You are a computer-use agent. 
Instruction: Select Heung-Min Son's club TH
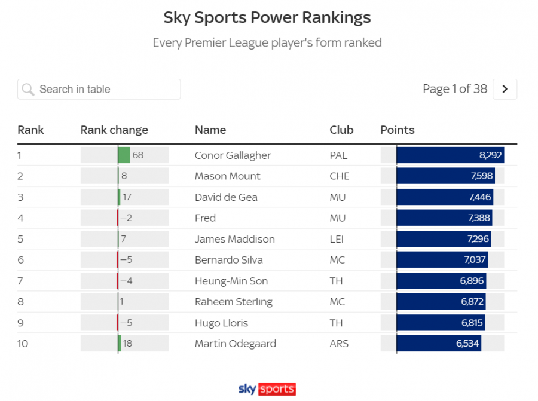coord(336,281)
